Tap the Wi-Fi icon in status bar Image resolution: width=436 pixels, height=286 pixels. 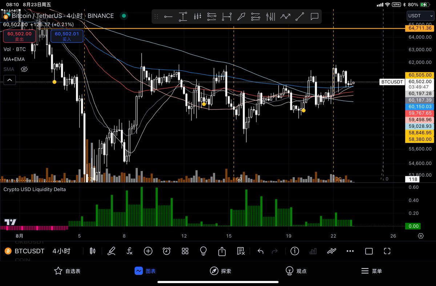pos(388,5)
